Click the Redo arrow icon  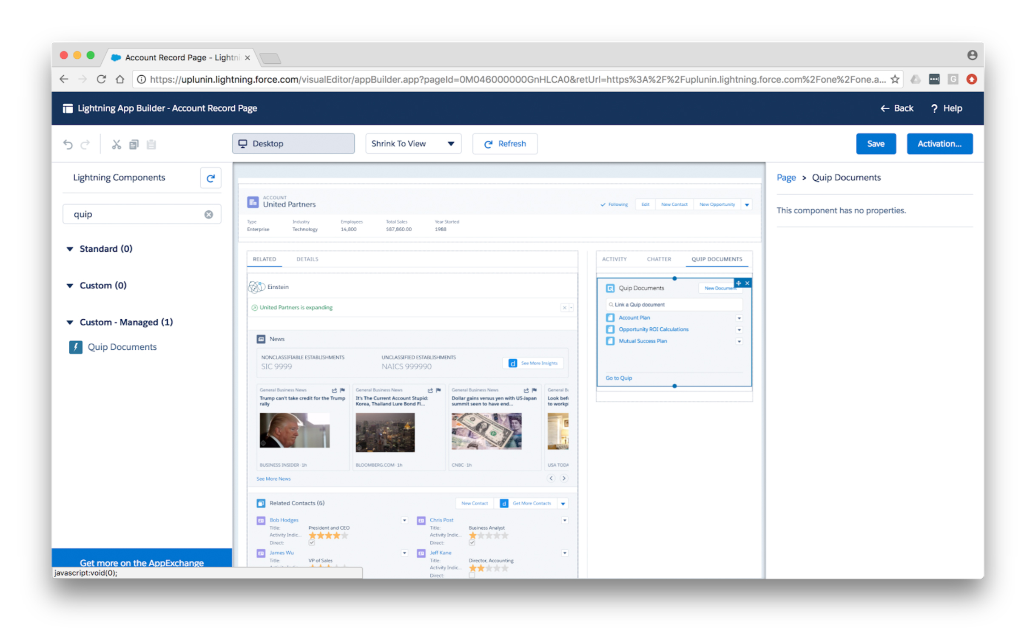(x=85, y=144)
